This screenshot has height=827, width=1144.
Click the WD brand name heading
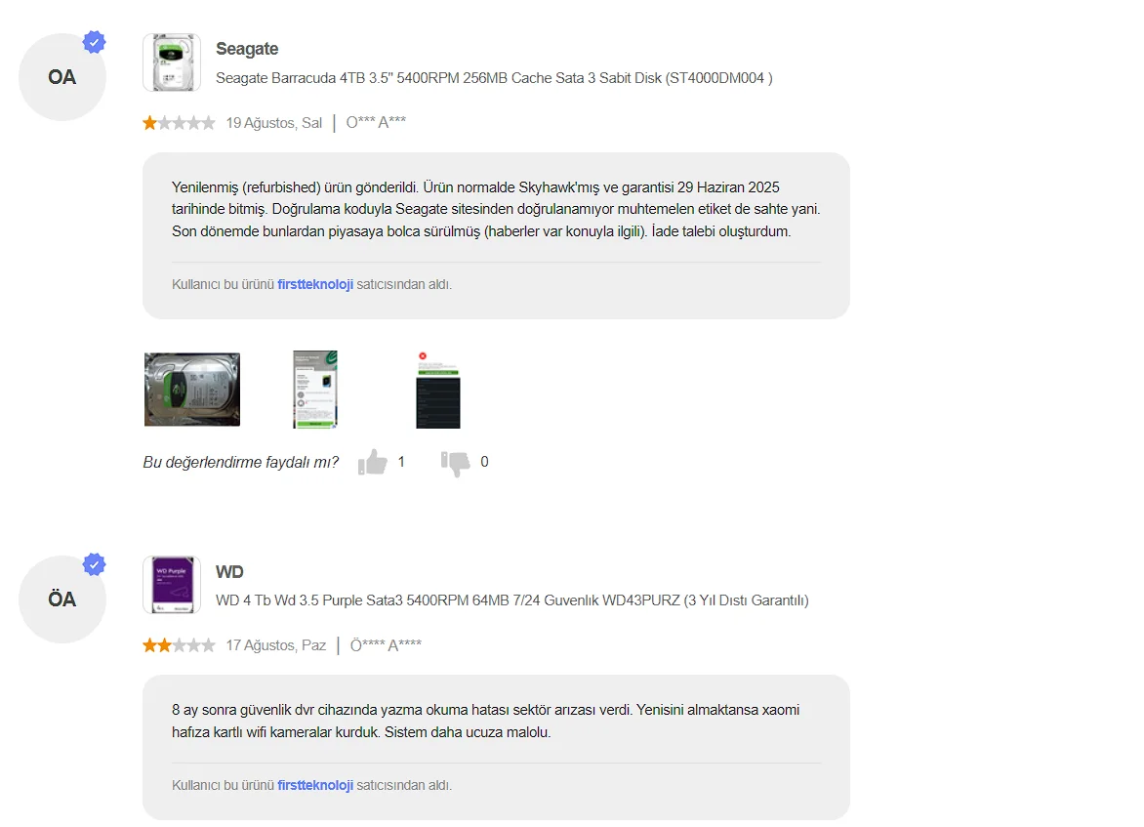click(229, 571)
